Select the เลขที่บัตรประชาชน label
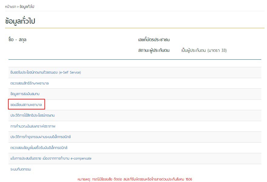 [154, 40]
